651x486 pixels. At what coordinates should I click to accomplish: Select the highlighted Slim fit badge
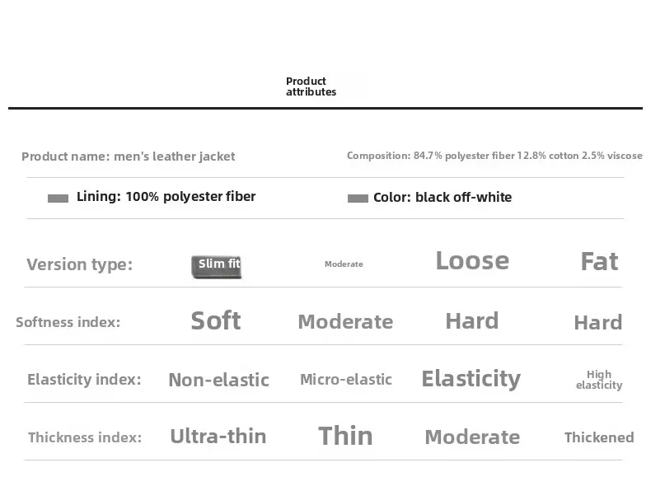coord(218,265)
